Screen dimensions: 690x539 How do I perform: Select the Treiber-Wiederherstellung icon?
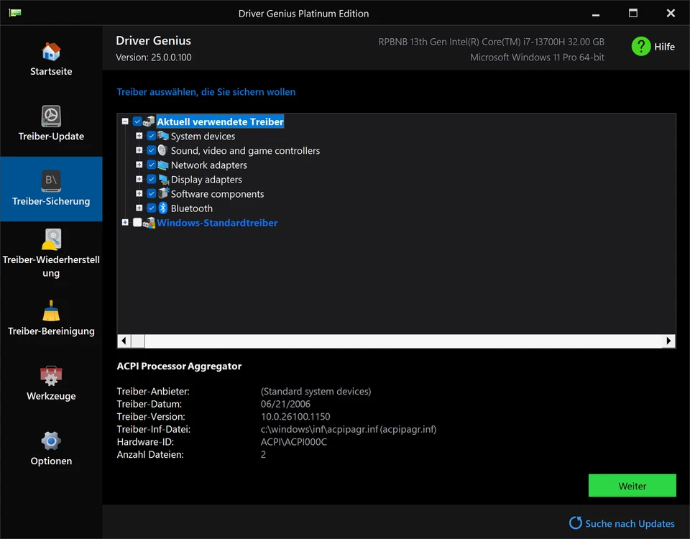[x=51, y=239]
